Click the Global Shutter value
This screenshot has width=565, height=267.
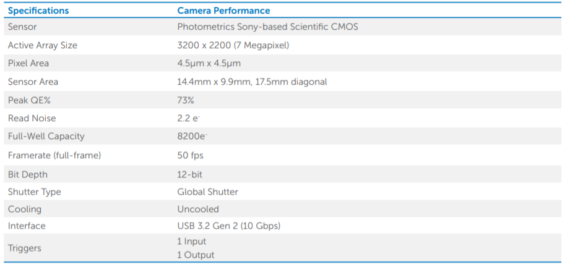pyautogui.click(x=207, y=192)
